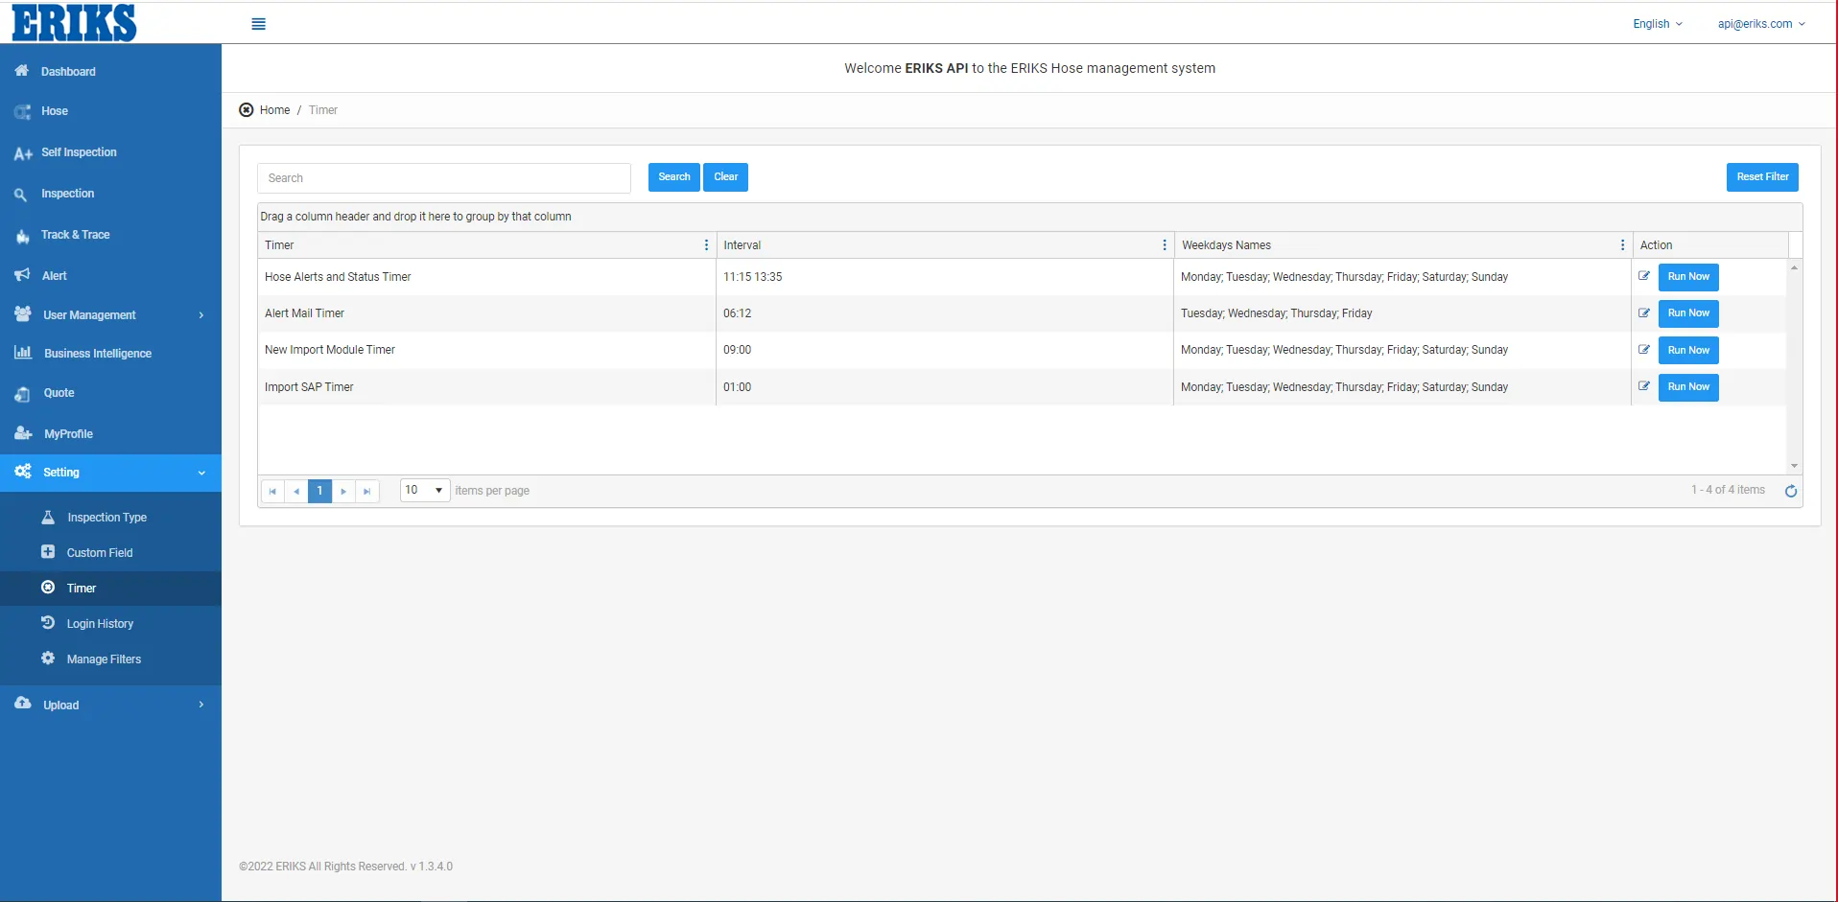
Task: Click the Upload cloud icon
Action: (23, 704)
